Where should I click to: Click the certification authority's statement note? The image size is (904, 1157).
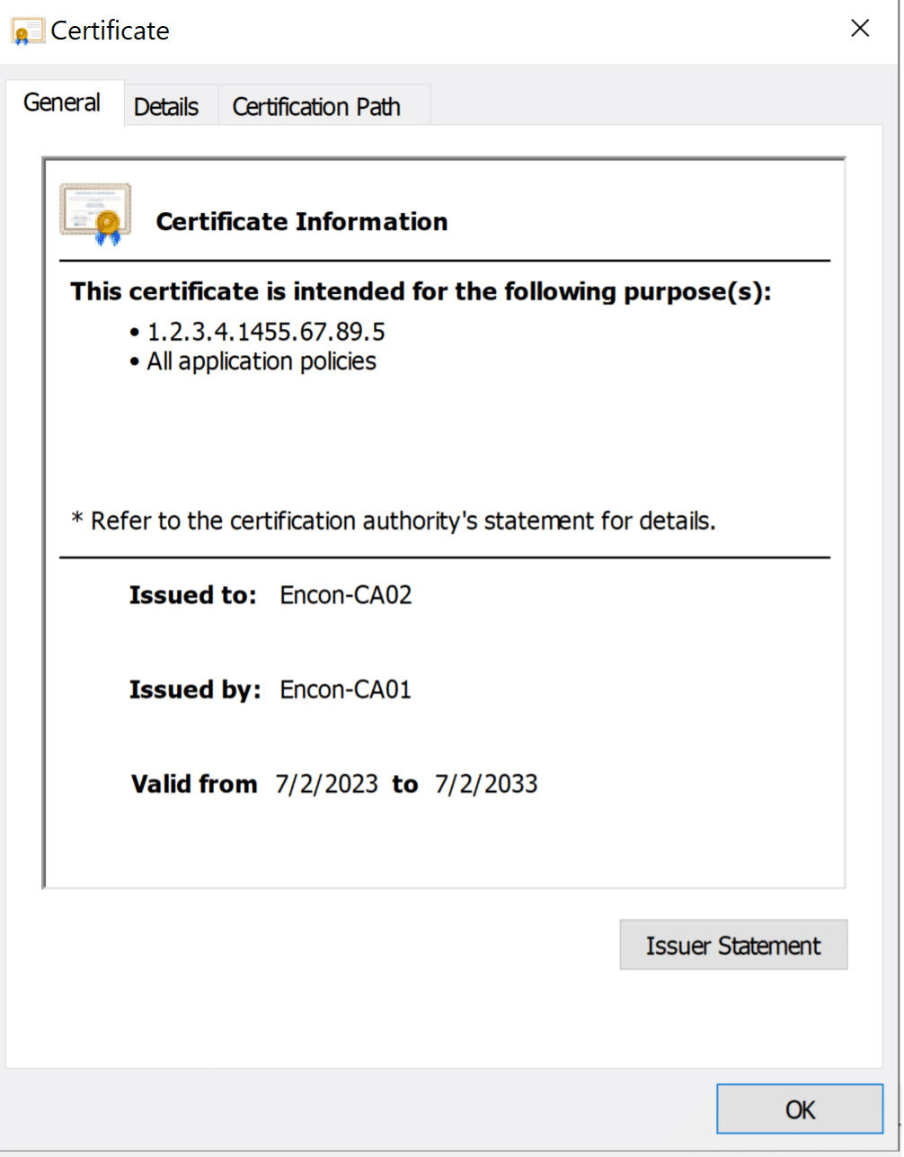click(394, 521)
